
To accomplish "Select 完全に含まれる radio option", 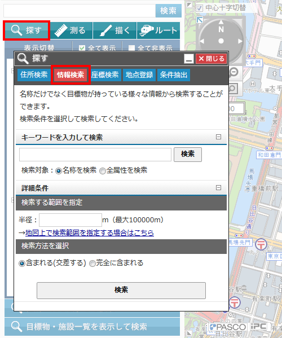I will [92, 264].
